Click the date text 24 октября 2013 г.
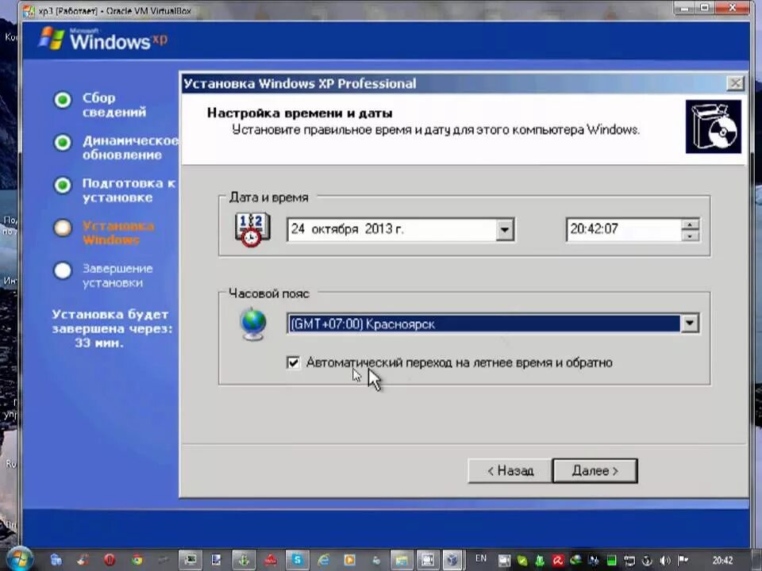762x571 pixels. click(348, 229)
